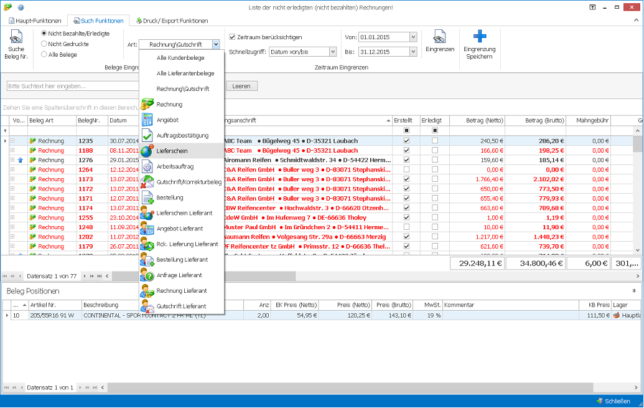Choose Rck. Lieferung Lieferant icon
This screenshot has height=408, width=644.
[147, 244]
